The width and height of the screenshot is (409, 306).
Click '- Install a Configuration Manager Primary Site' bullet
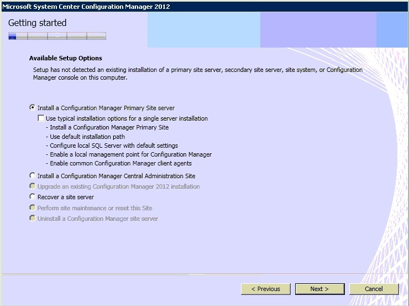click(107, 127)
